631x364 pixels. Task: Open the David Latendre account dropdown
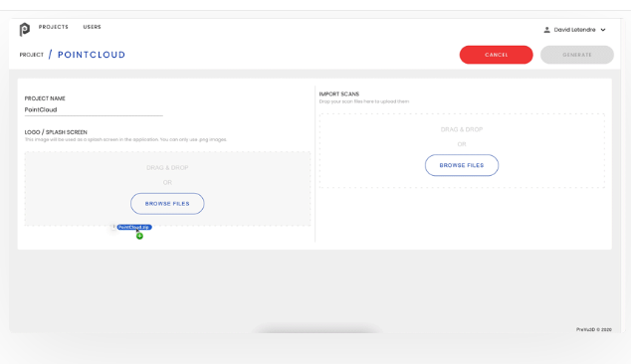coord(574,30)
